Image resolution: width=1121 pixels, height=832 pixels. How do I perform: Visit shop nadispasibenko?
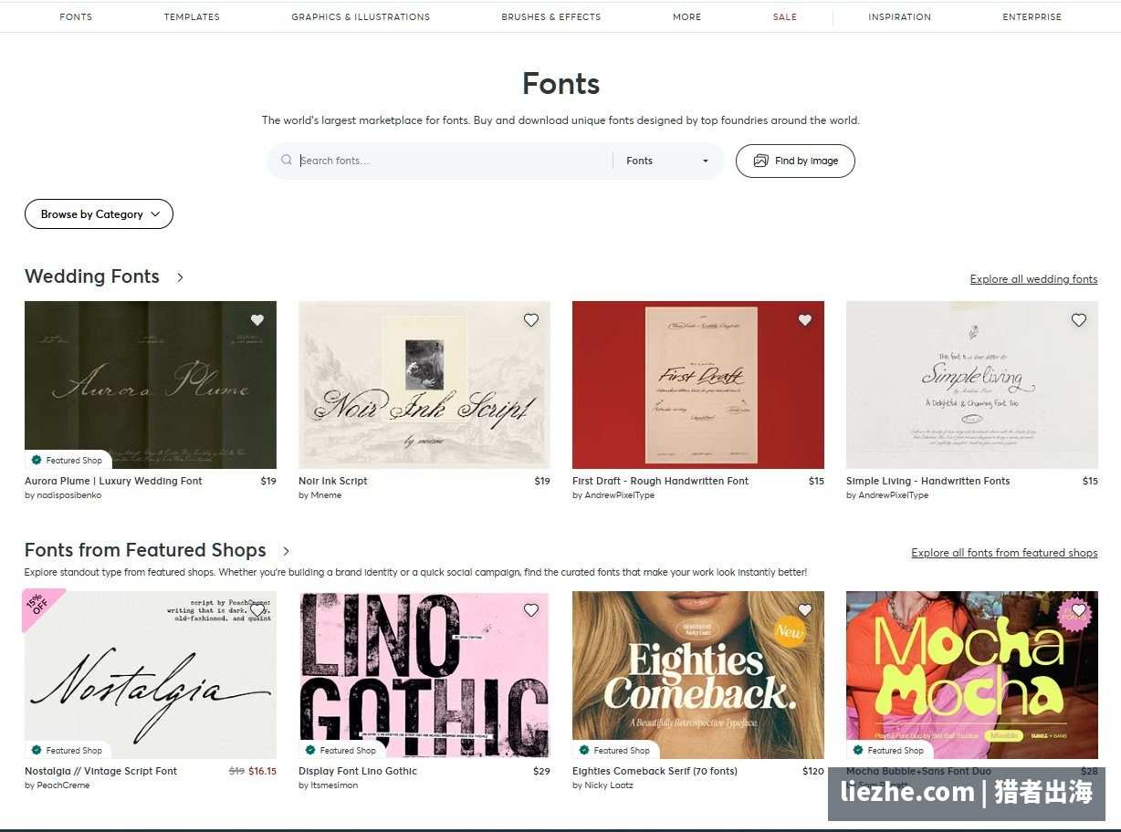click(68, 495)
